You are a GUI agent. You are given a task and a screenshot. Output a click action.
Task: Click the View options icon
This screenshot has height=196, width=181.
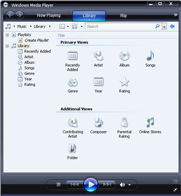tap(74, 26)
